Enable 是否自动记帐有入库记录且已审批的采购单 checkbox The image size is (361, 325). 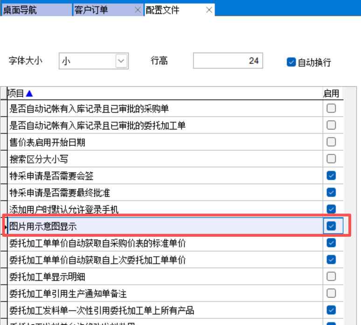(x=331, y=108)
